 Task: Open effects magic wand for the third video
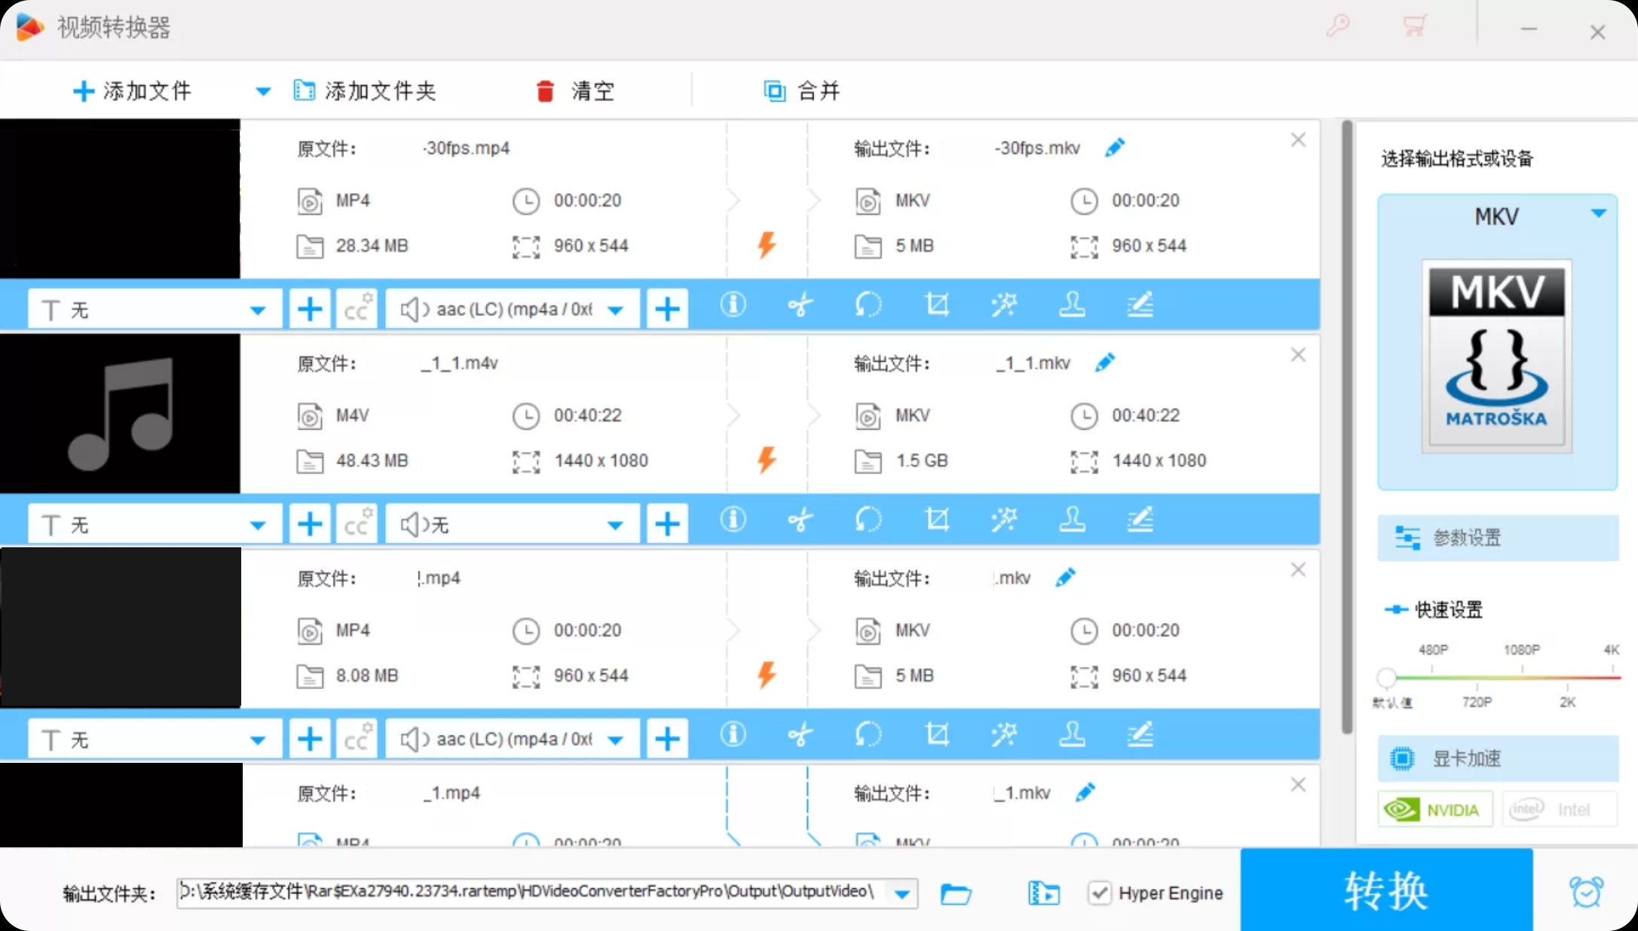click(x=1004, y=735)
